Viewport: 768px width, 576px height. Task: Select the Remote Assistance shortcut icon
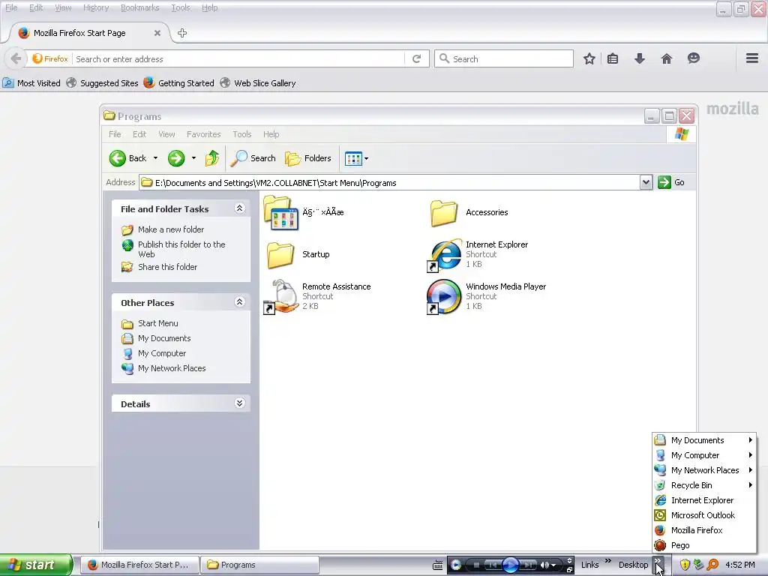click(x=281, y=297)
